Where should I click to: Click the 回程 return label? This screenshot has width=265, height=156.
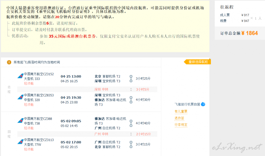coord(9,134)
